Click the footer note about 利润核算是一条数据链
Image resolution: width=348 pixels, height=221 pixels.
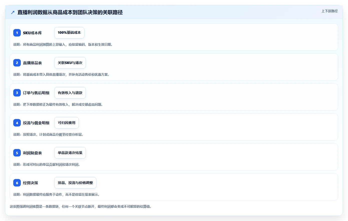(x=81, y=206)
